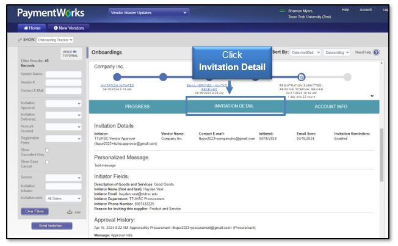
Task: Click the contact email ttupw2023+companyinc@gmail.com
Action: point(226,139)
